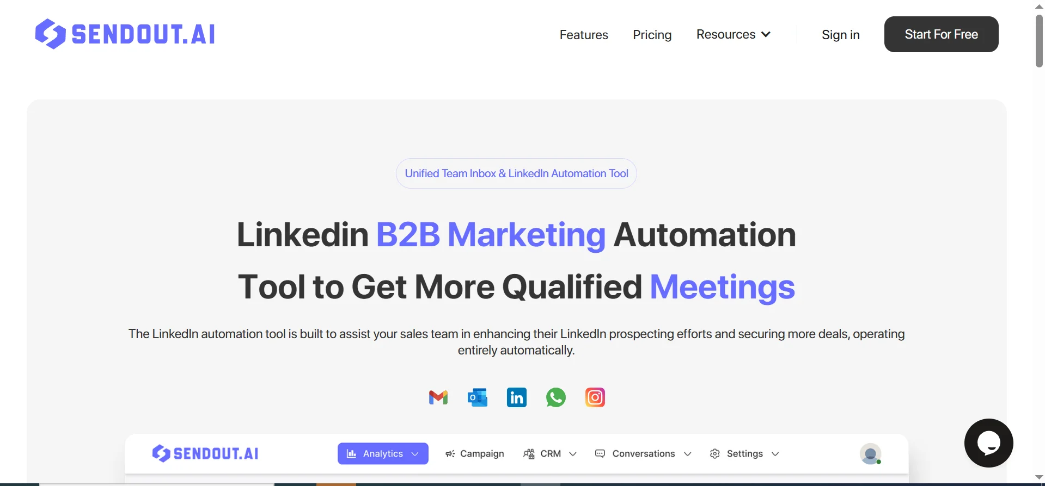1045x486 pixels.
Task: Click the WhatsApp icon
Action: pos(556,397)
